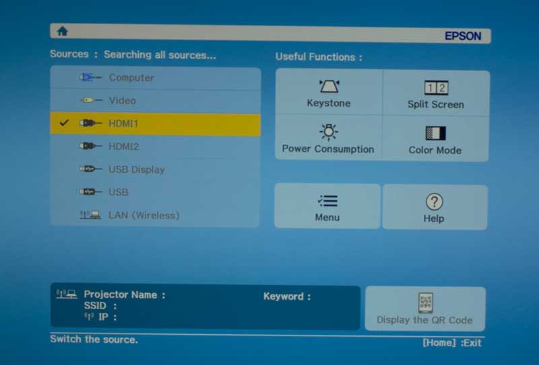Click the Power Consumption light bulb icon
539x365 pixels.
(328, 131)
